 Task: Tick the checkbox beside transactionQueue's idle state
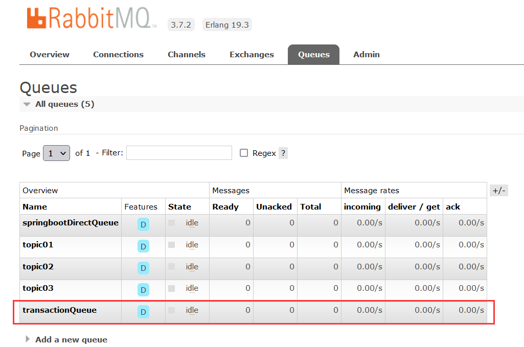coord(172,309)
